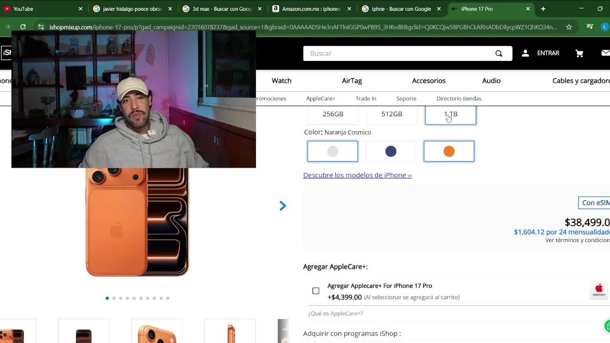Choose the silver color swatch
The image size is (610, 343).
point(333,151)
